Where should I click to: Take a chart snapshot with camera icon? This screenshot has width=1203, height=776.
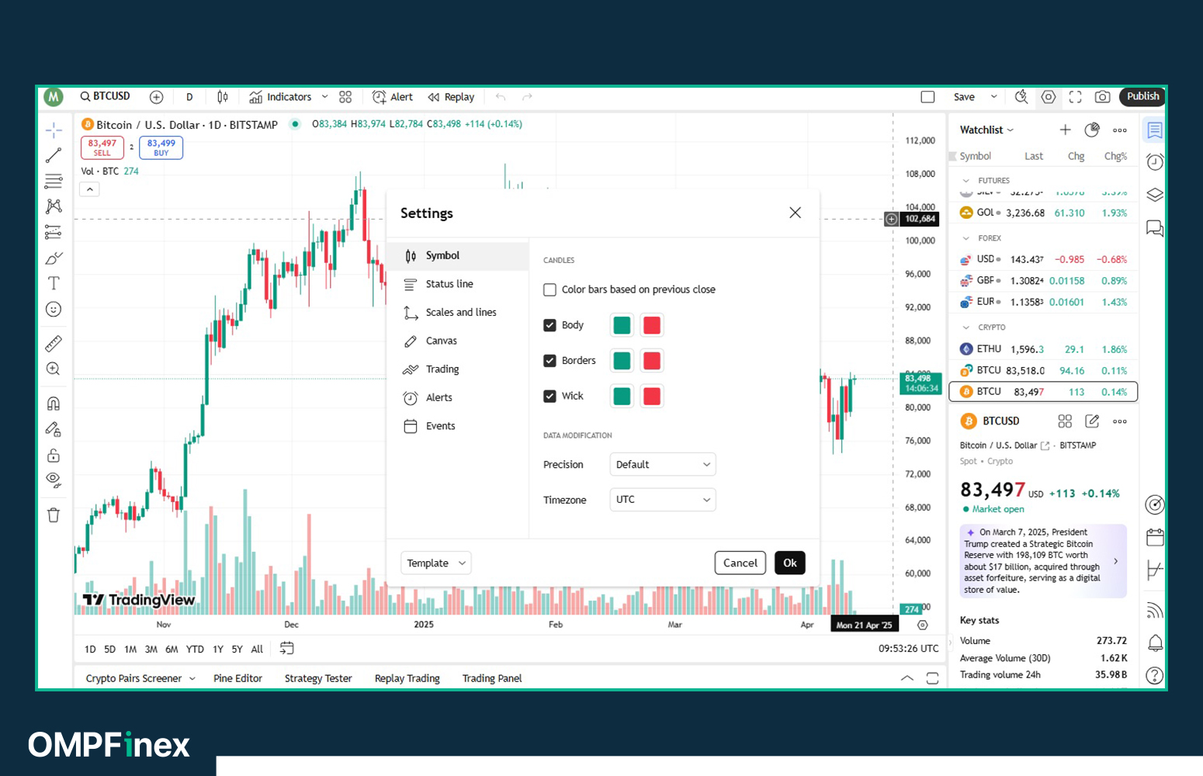point(1102,97)
